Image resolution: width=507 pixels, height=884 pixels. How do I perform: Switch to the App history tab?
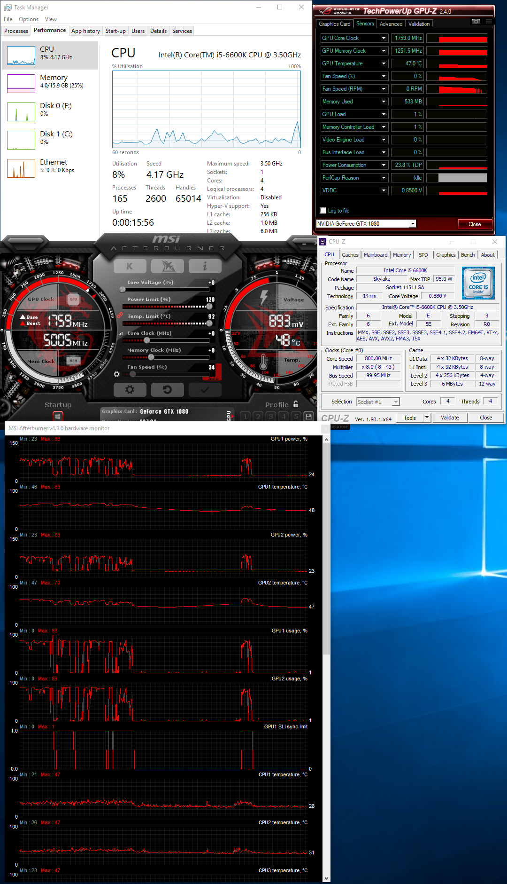pyautogui.click(x=85, y=31)
